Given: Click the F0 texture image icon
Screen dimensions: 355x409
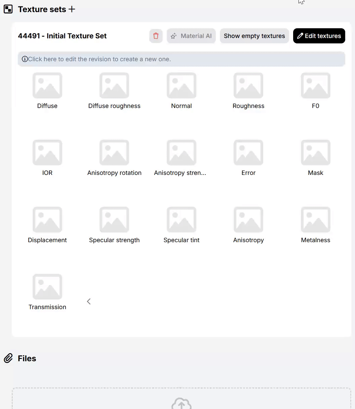Looking at the screenshot, I should click(x=315, y=85).
